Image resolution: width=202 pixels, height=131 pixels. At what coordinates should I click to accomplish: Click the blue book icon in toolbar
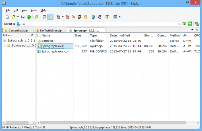[93, 17]
